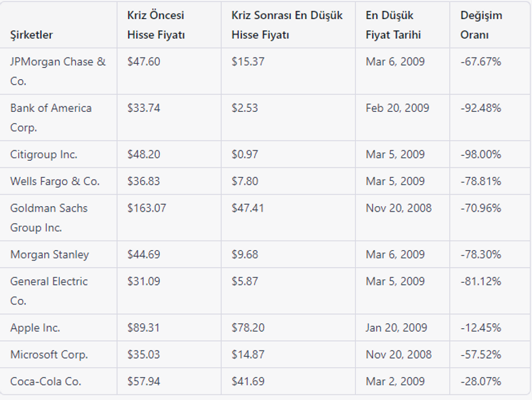Select the Wells Fargo & Co. row label
Viewport: 532px width, 400px height.
point(55,182)
